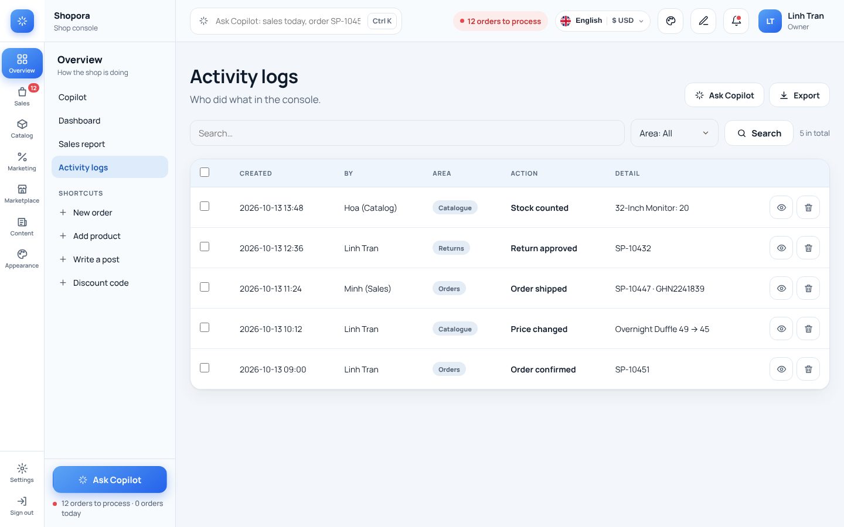Check the Stock counted row checkbox
Viewport: 844px width, 527px height.
(205, 206)
